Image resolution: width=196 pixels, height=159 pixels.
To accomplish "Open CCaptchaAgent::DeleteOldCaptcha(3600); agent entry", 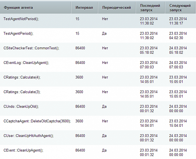I will 37,121.
